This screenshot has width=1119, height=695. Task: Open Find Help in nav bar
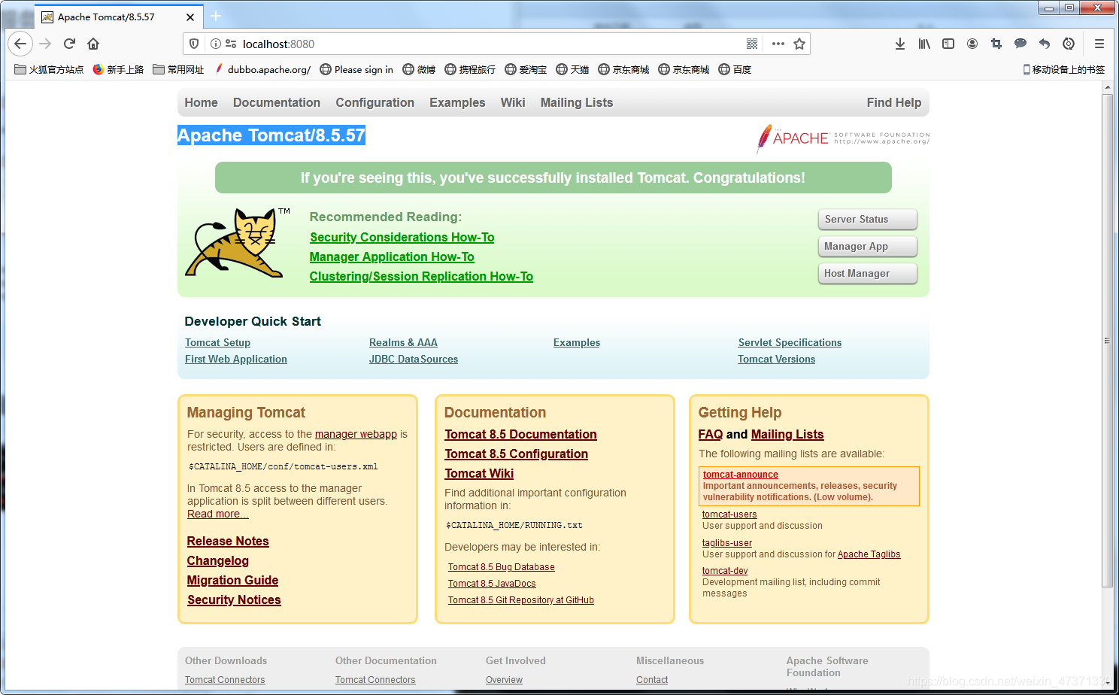pos(893,102)
